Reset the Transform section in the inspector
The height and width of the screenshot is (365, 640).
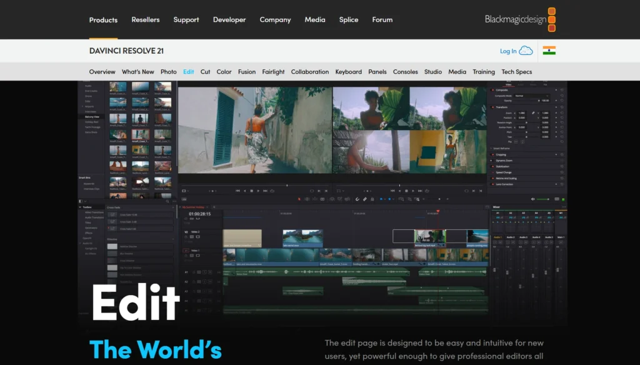pos(562,107)
